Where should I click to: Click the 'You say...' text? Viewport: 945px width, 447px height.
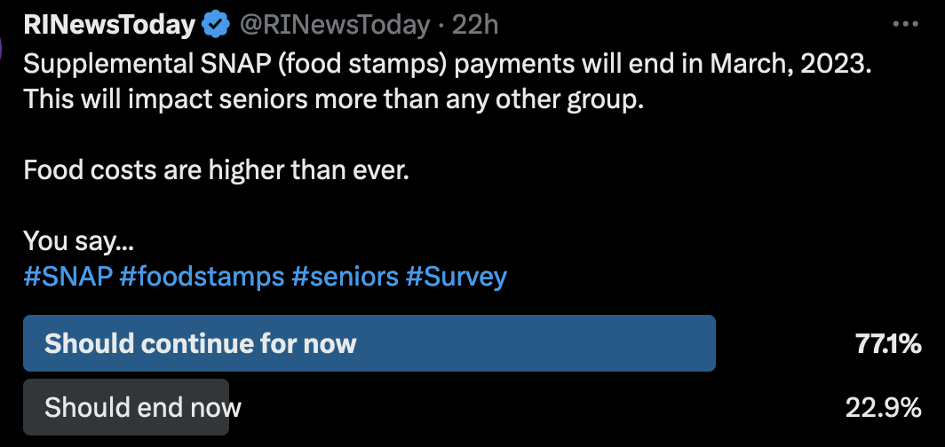(x=78, y=240)
